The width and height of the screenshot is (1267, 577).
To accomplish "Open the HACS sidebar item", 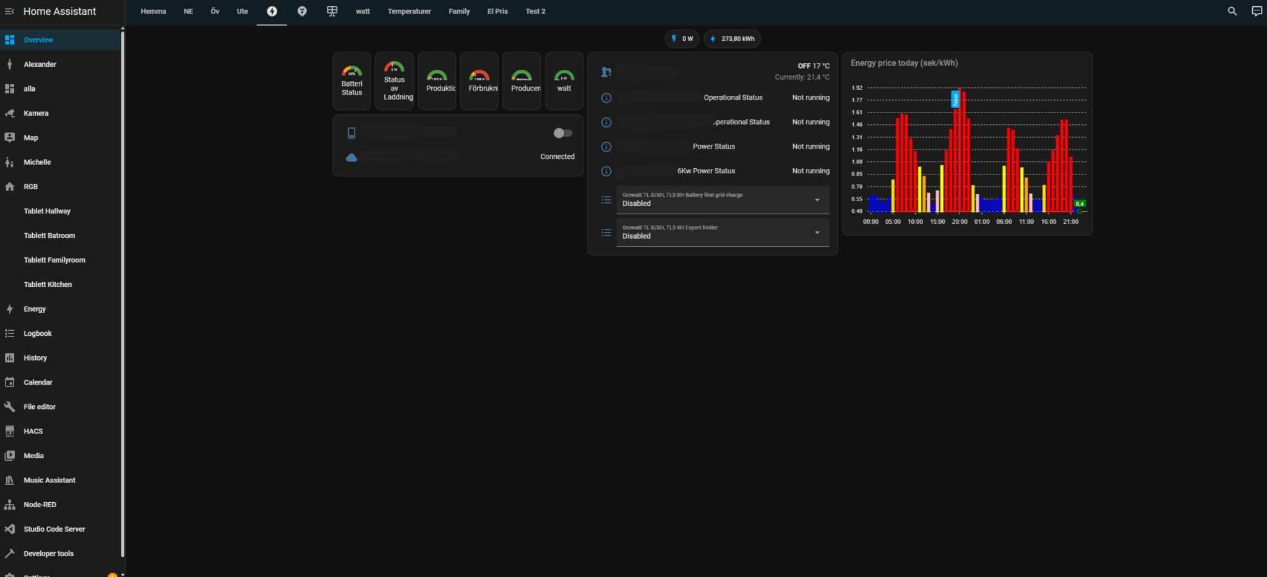I will point(33,431).
